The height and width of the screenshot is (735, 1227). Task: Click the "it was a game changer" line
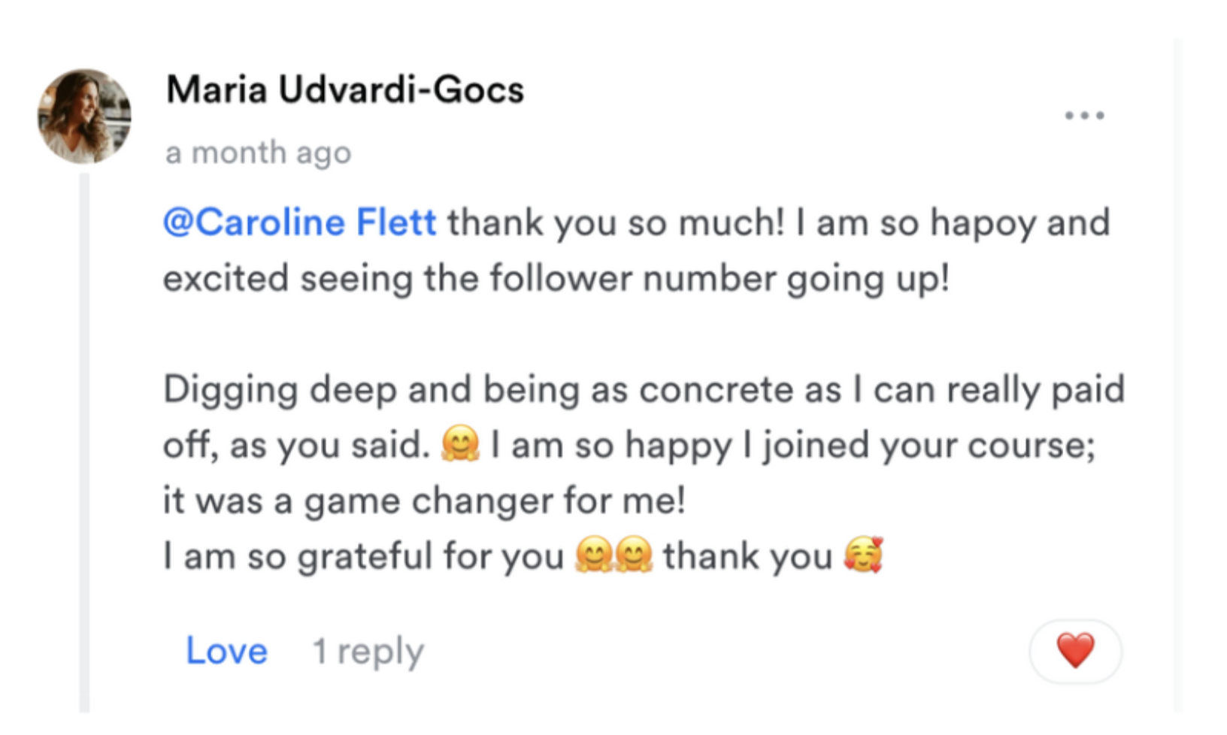click(423, 501)
